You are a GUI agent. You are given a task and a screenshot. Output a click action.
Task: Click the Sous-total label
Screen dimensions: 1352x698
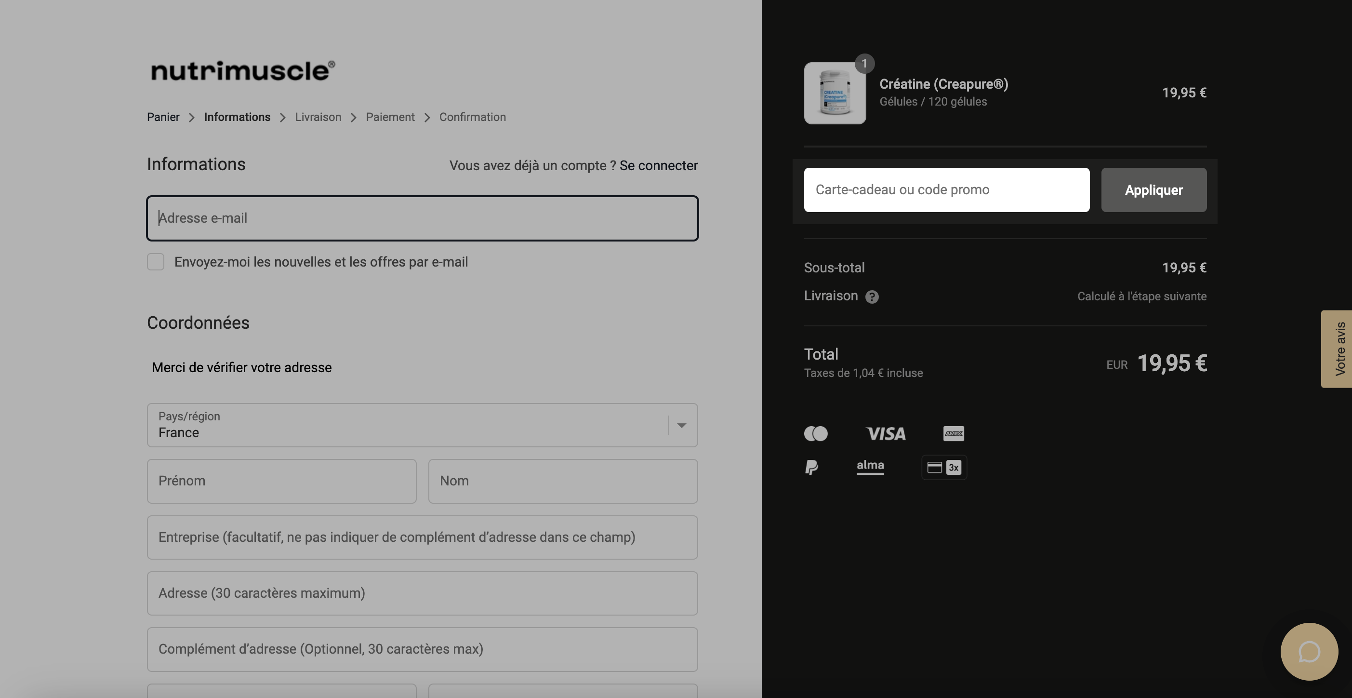click(834, 268)
